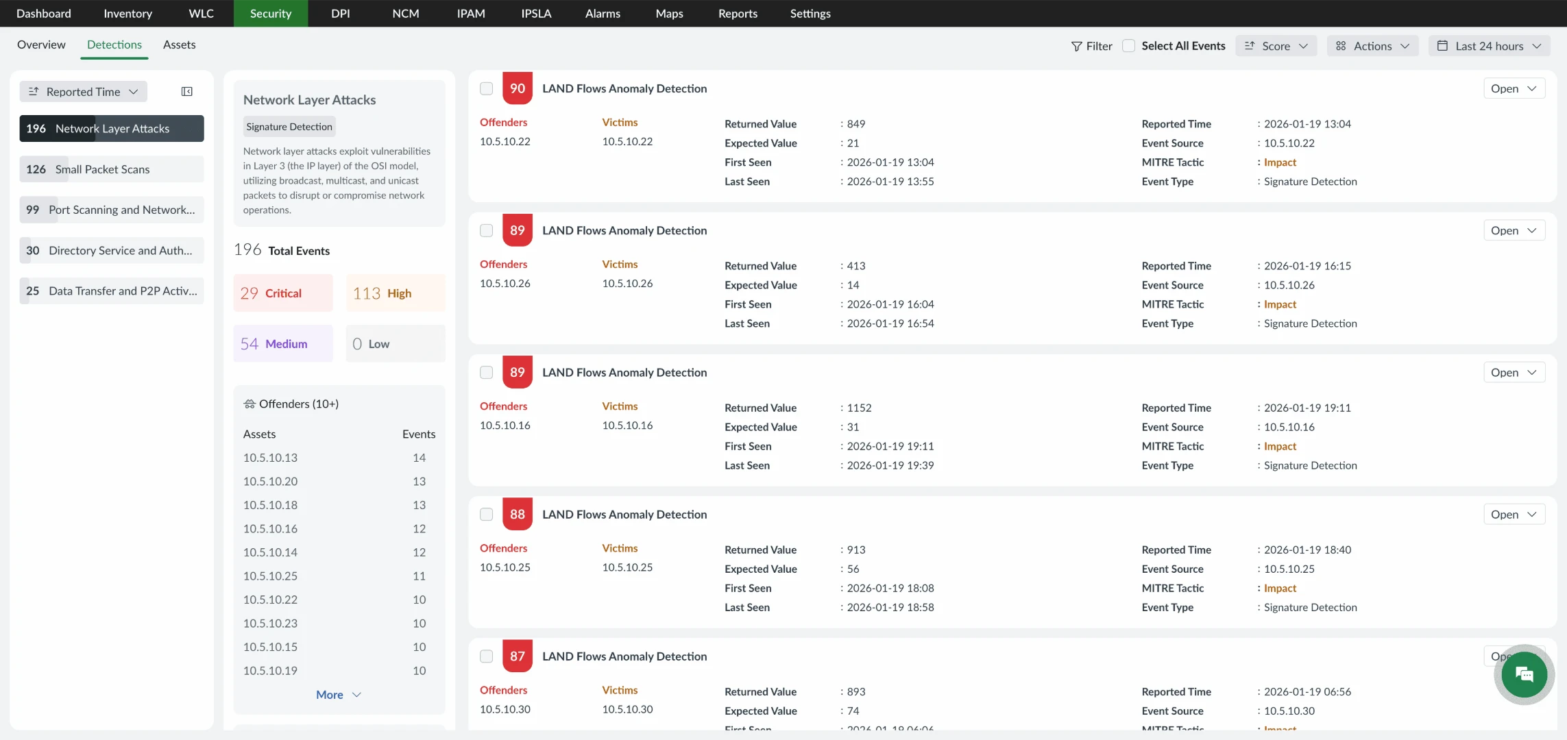
Task: Click the Offenders group icon in the summary panel
Action: (x=250, y=404)
